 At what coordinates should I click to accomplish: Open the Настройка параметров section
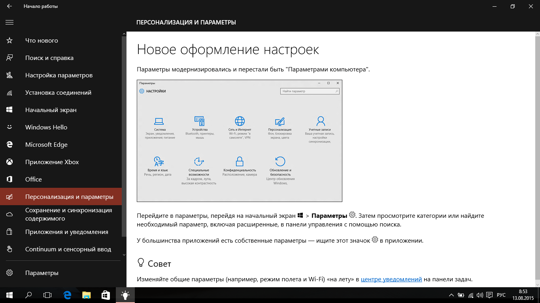pos(61,75)
